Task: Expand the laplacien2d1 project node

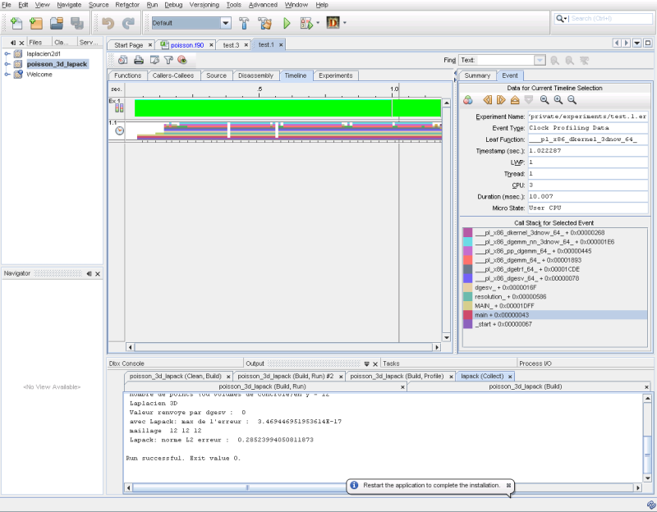Action: 7,54
